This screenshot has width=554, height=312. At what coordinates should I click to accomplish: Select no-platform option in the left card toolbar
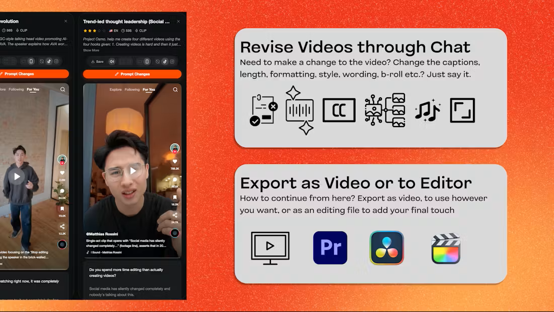coord(42,61)
